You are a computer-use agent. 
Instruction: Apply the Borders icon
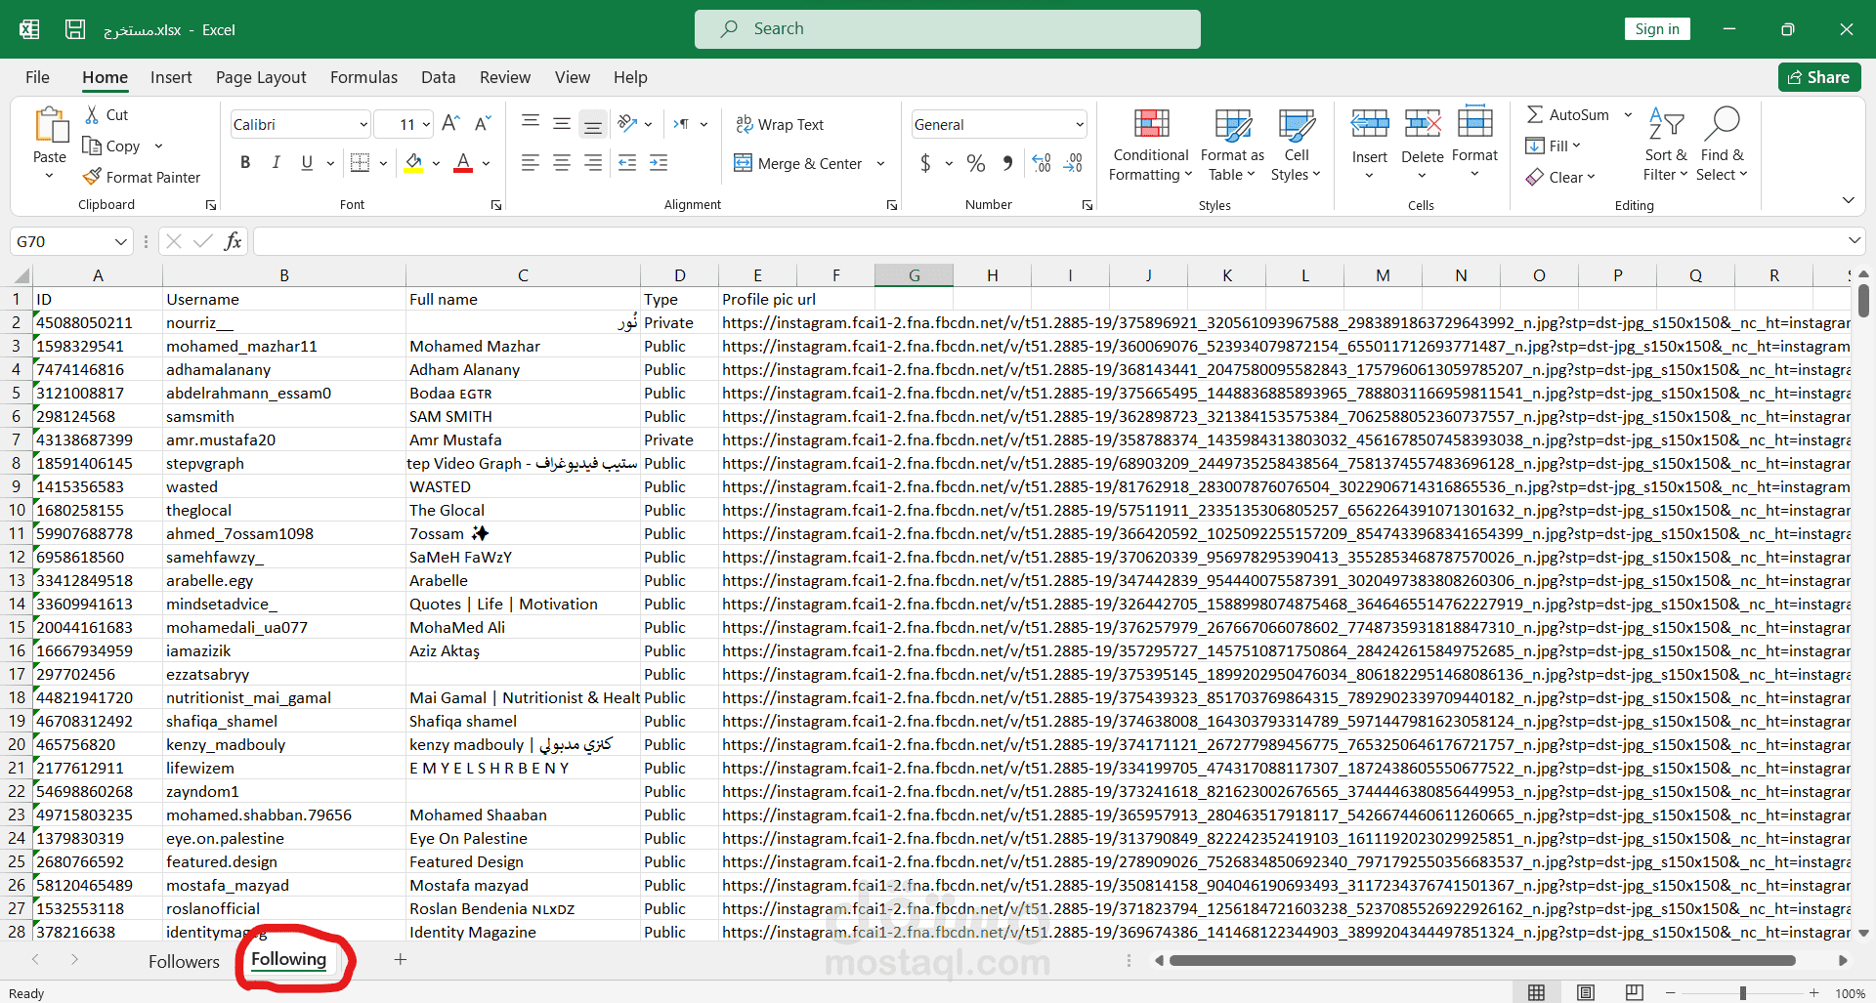click(x=360, y=163)
